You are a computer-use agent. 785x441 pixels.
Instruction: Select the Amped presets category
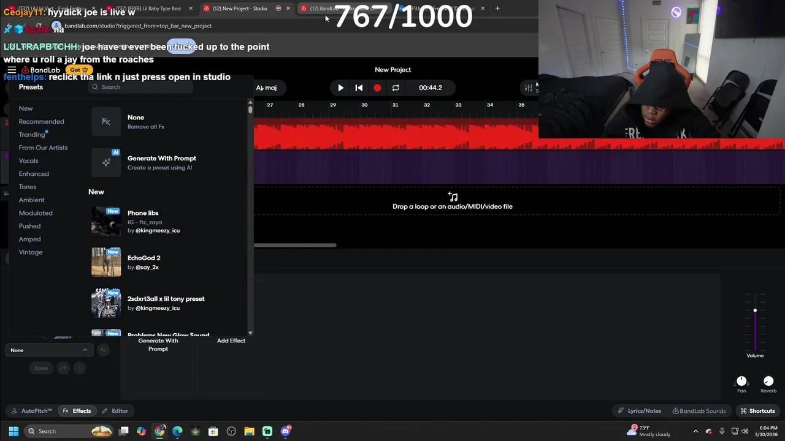(29, 239)
